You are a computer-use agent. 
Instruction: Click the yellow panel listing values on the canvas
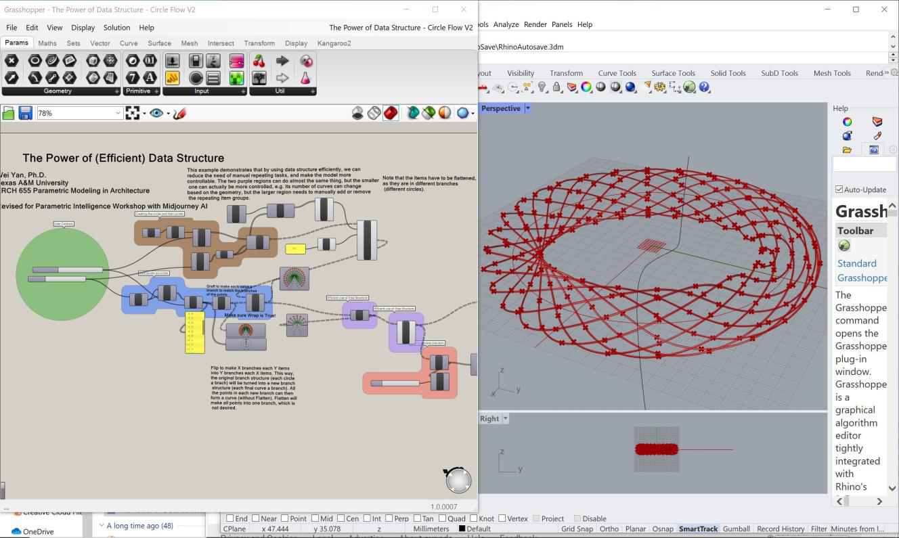coord(195,332)
